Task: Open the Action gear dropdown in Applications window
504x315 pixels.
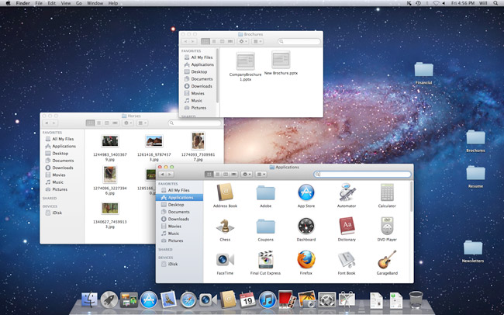Action: point(247,174)
